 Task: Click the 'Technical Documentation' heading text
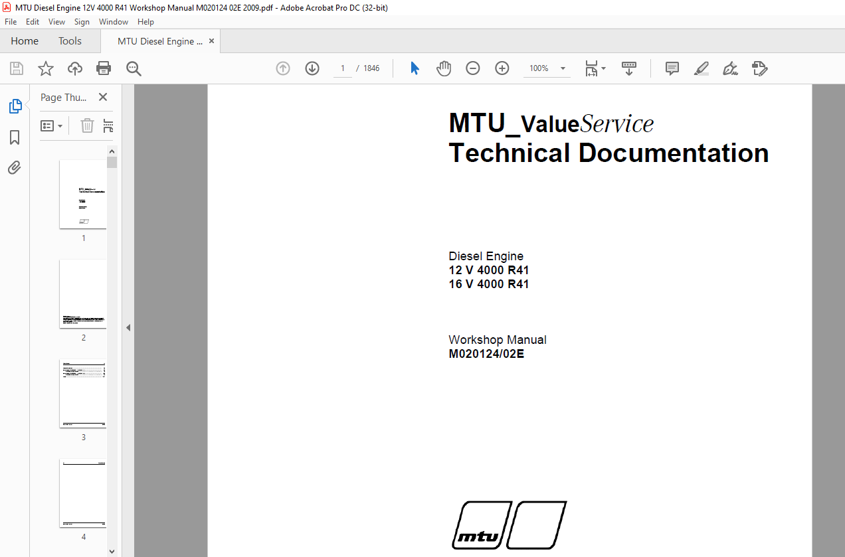click(609, 153)
